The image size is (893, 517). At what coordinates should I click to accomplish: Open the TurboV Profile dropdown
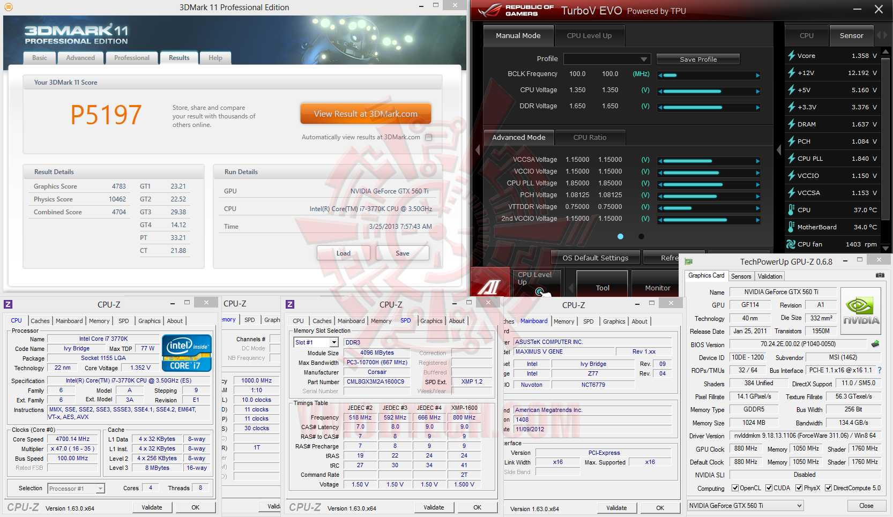point(607,59)
